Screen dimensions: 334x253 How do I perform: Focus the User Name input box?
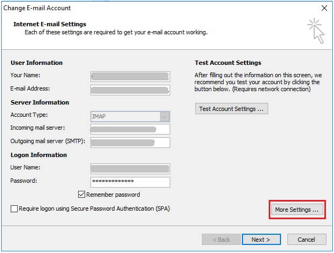130,168
